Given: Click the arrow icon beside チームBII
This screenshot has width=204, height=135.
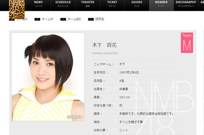Looking at the screenshot, I should (63, 19).
